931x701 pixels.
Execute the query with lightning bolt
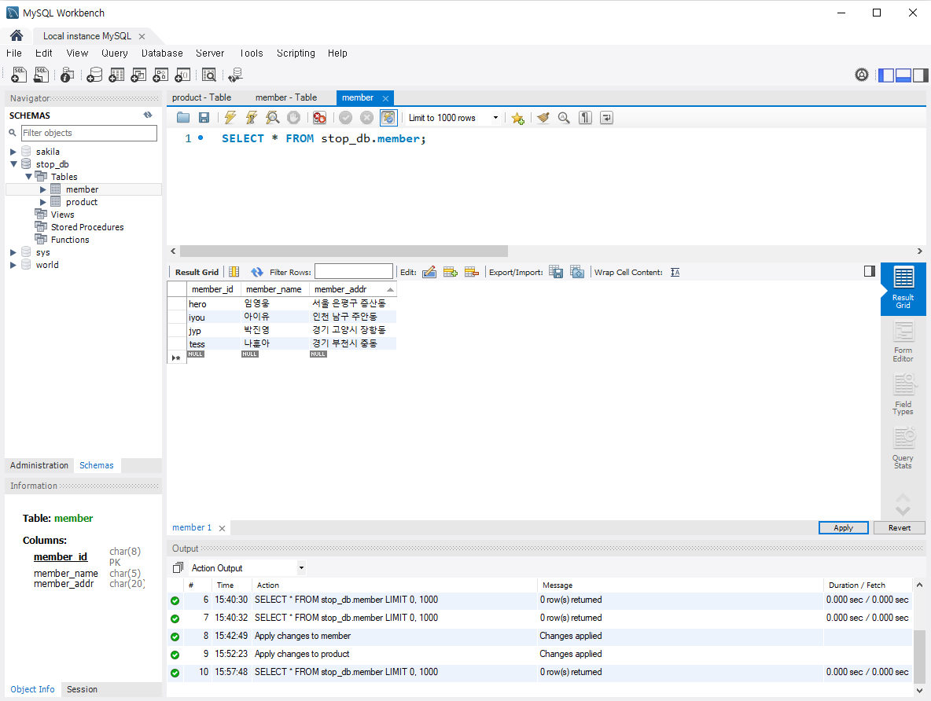click(x=230, y=118)
